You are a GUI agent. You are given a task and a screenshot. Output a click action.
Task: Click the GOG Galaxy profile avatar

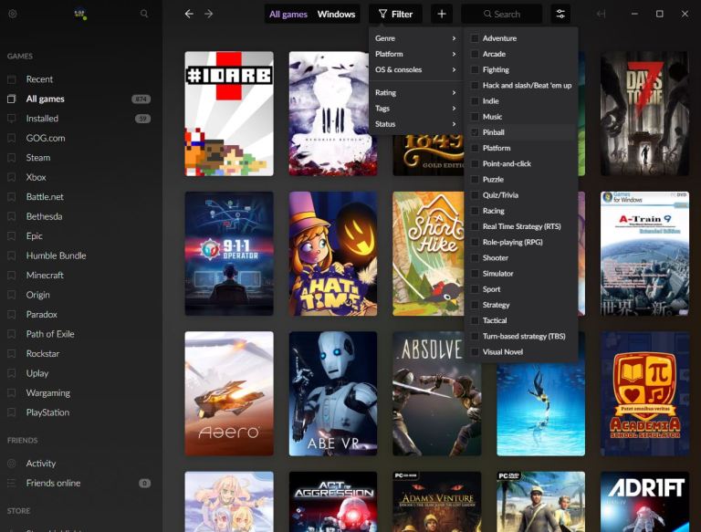[x=80, y=14]
